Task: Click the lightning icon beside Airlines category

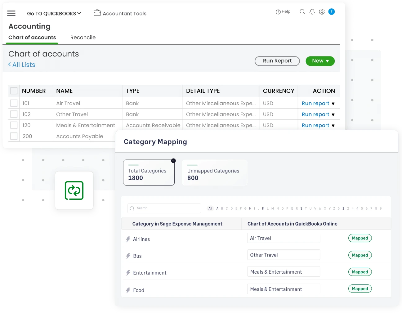Action: 128,239
